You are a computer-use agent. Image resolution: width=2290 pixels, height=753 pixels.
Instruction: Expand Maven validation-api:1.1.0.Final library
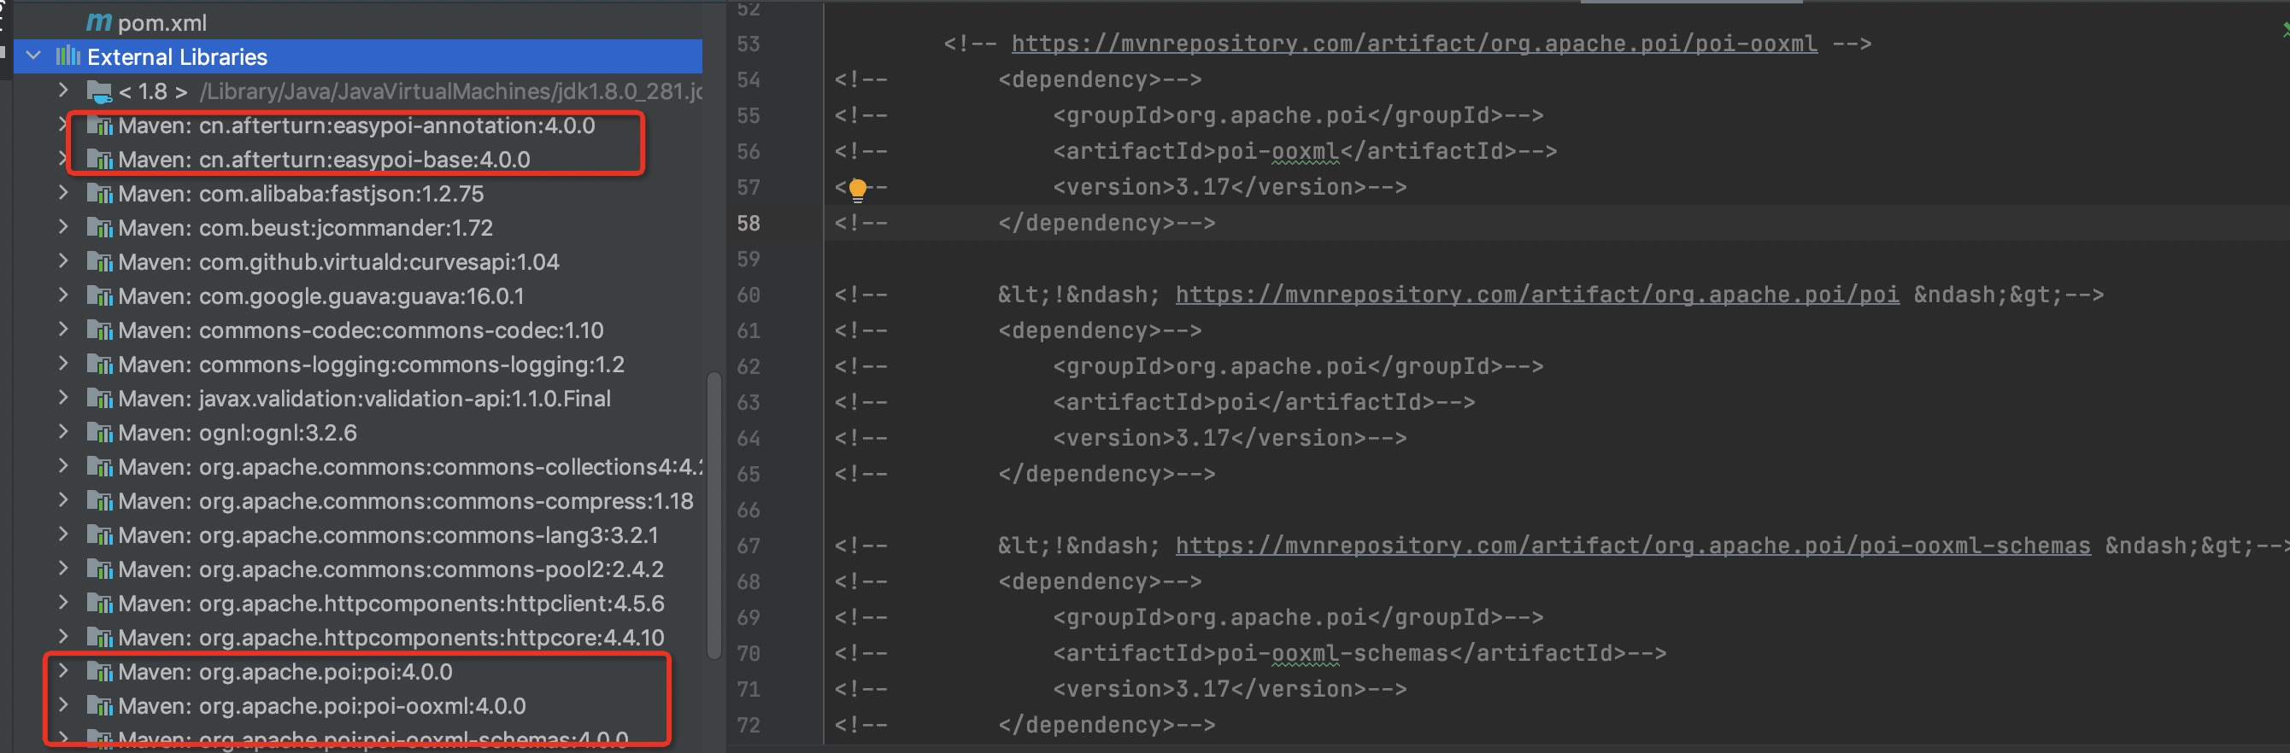pos(63,397)
